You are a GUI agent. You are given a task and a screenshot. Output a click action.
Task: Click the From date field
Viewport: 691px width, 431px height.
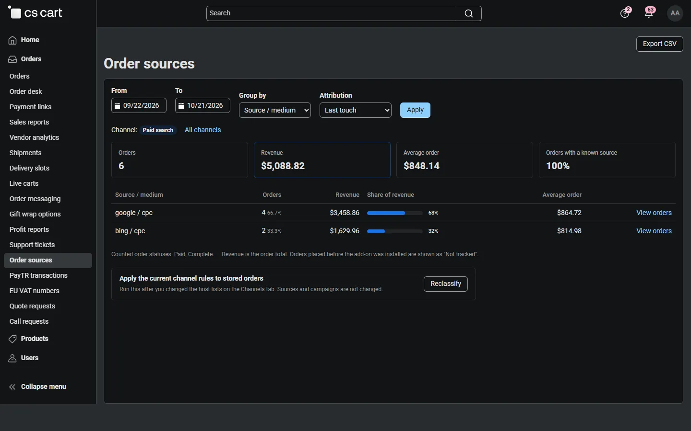[x=139, y=106]
